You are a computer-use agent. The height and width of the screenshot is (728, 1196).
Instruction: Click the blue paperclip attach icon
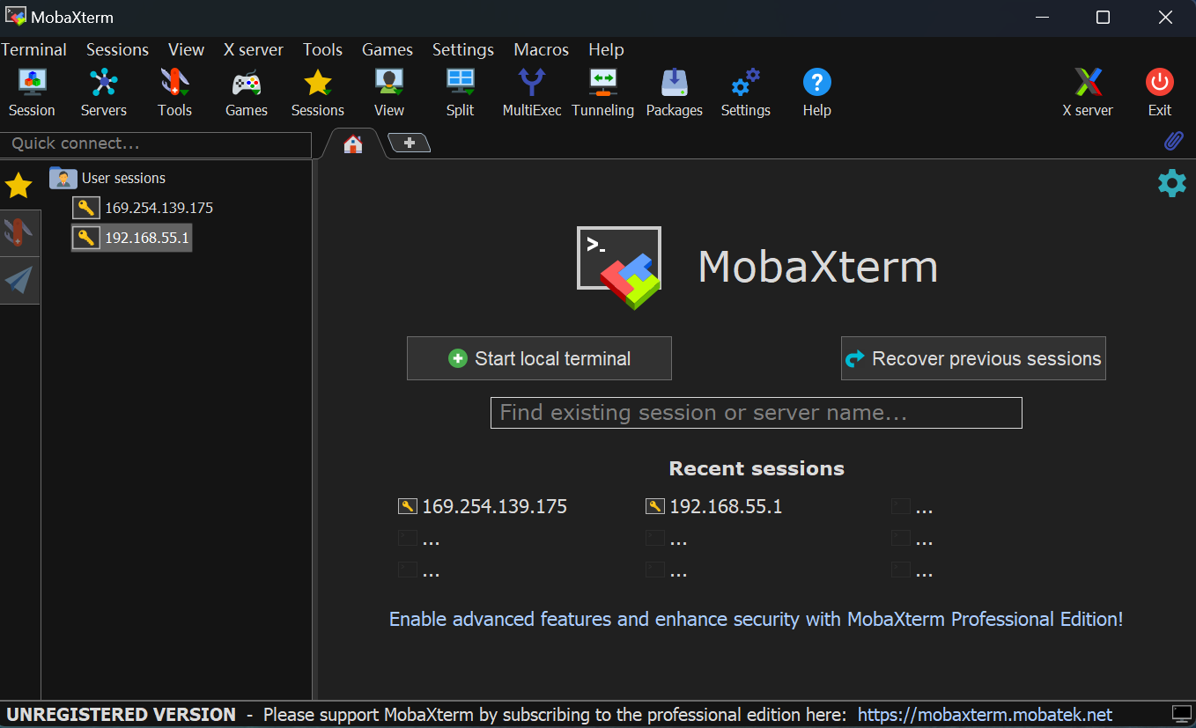click(x=1173, y=141)
